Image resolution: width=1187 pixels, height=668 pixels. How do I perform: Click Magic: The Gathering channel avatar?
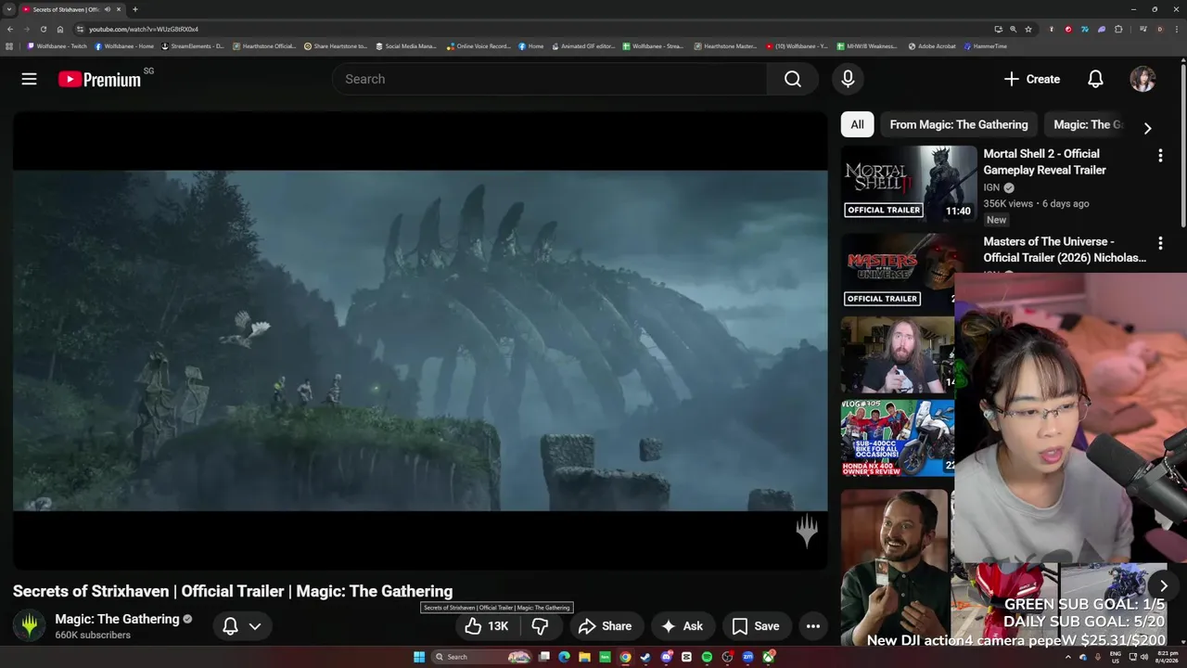30,625
